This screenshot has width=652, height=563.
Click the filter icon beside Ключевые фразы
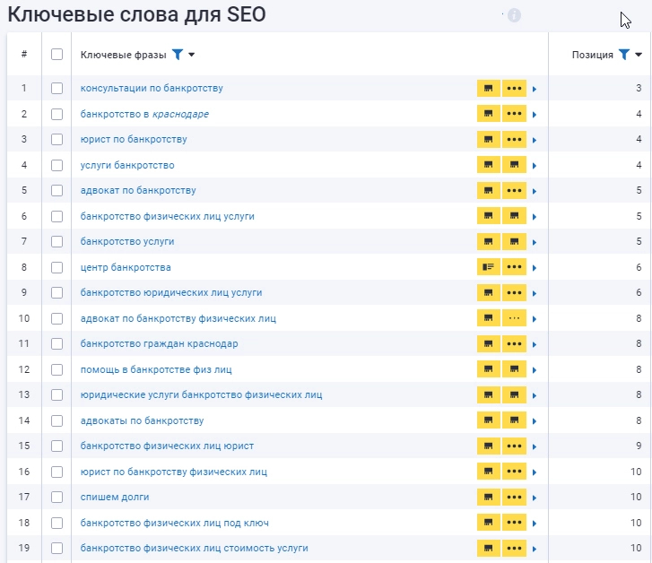178,55
